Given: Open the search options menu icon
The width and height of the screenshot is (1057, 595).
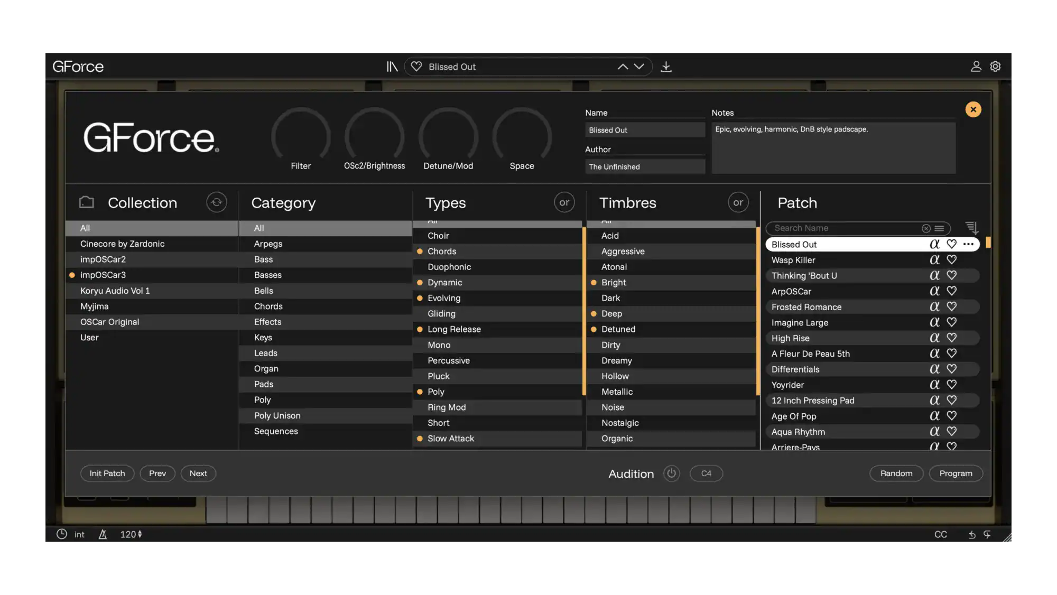Looking at the screenshot, I should pyautogui.click(x=939, y=228).
